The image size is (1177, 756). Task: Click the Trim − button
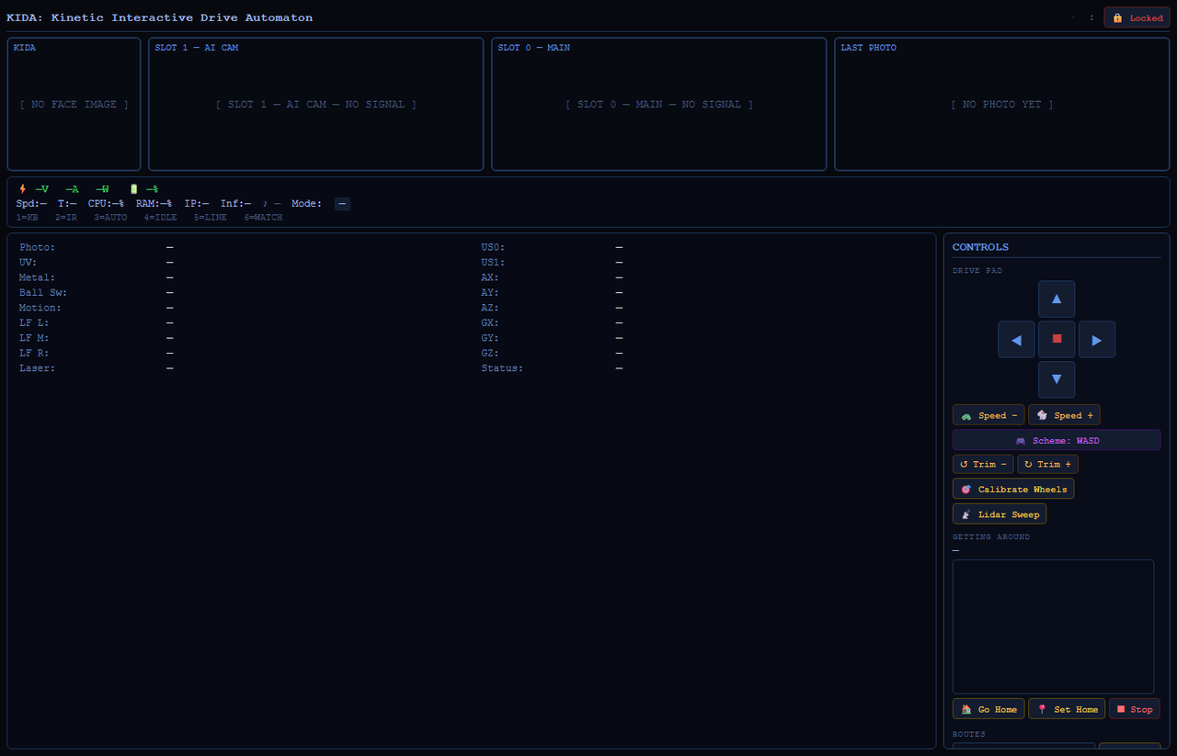pyautogui.click(x=983, y=464)
